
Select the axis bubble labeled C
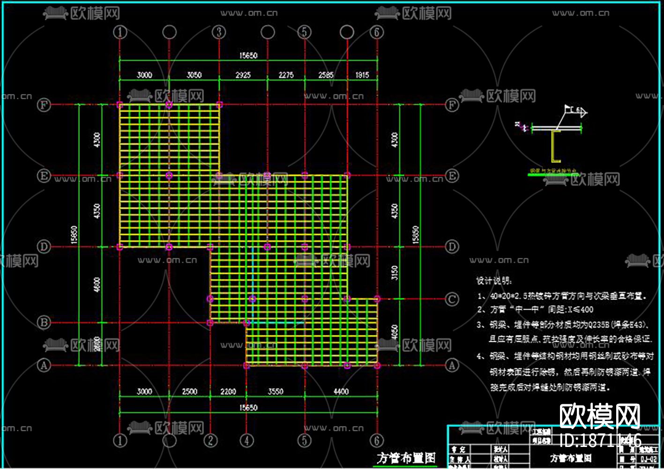pyautogui.click(x=452, y=299)
